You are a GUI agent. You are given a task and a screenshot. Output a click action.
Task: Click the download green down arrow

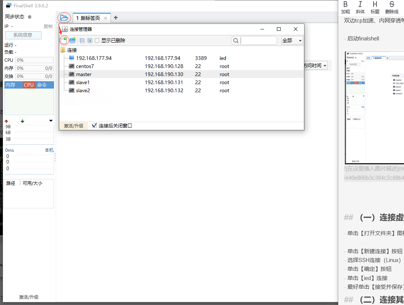click(22, 121)
